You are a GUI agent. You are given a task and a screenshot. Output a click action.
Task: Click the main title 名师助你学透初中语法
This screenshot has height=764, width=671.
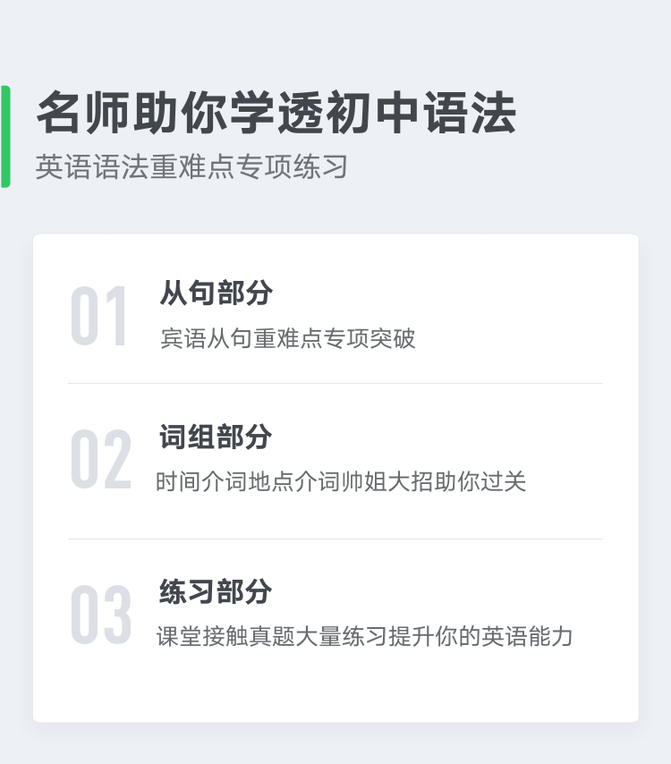click(x=276, y=113)
